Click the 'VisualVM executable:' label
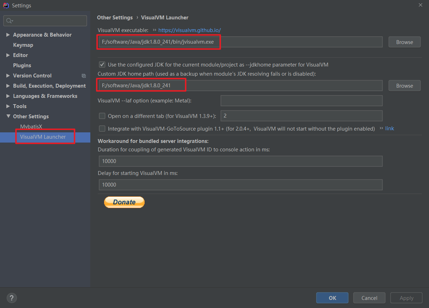429x308 pixels. coord(123,30)
